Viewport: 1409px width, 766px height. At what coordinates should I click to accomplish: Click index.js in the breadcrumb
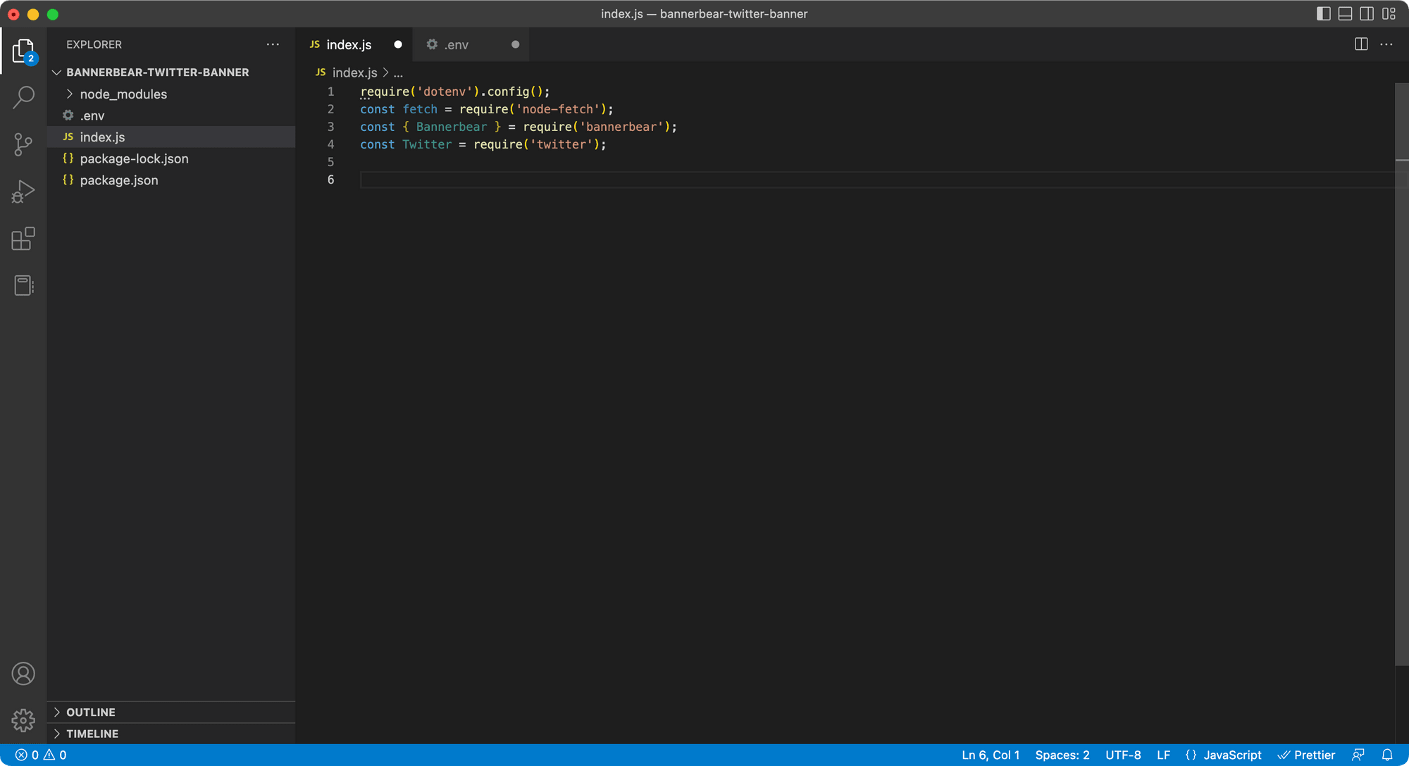[x=354, y=73]
